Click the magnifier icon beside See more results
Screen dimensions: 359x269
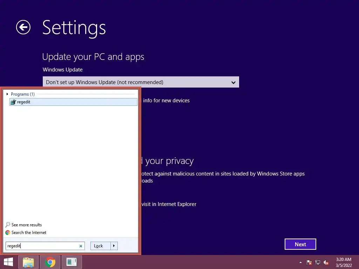[x=8, y=225]
